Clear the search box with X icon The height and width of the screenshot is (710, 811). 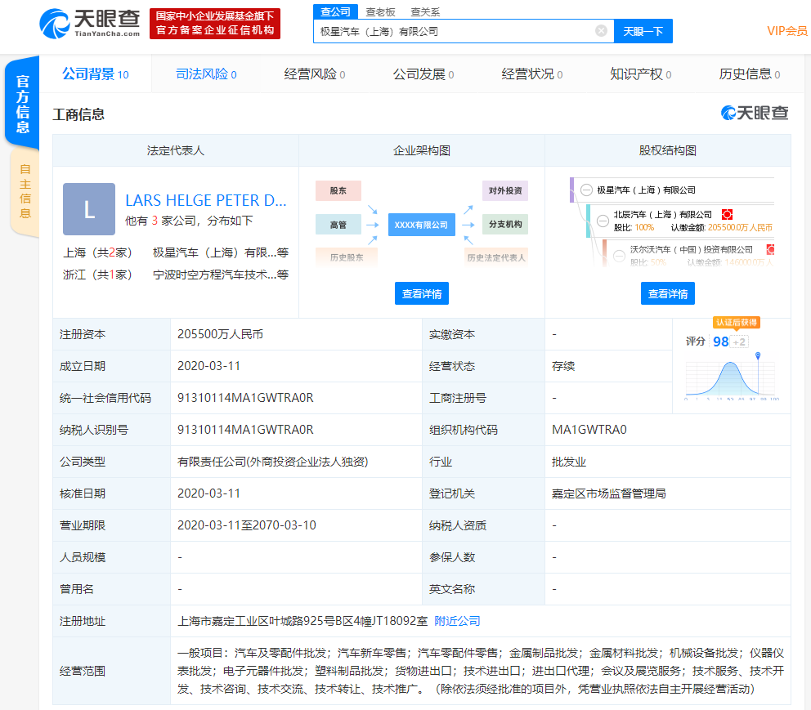[x=601, y=31]
